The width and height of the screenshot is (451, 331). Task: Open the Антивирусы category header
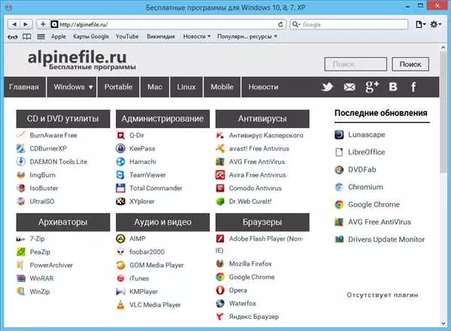point(262,119)
